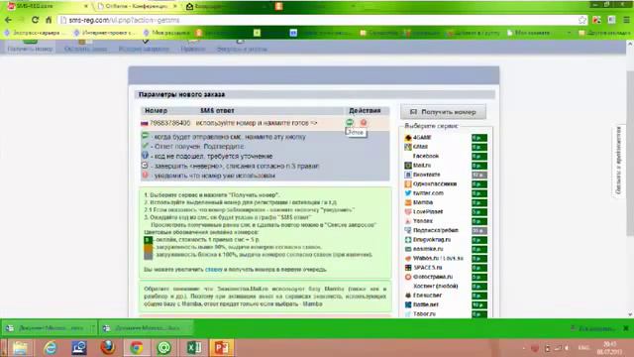Viewport: 634px width, 357px height.
Task: Click the browser Home icon
Action: pyautogui.click(x=49, y=20)
